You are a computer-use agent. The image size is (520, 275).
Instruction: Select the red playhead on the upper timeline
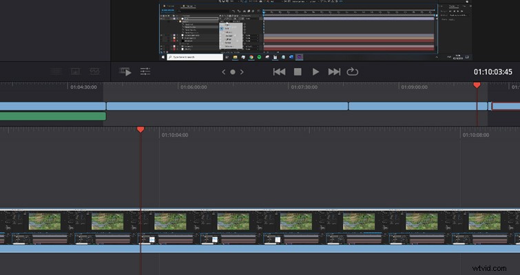[x=477, y=85]
